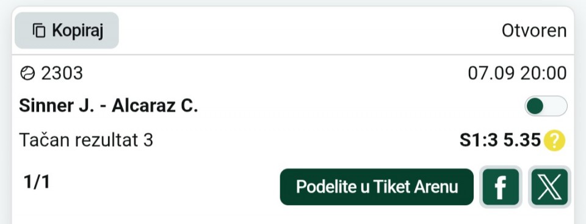Open the yellow question mark help icon
This screenshot has width=586, height=224.
554,141
